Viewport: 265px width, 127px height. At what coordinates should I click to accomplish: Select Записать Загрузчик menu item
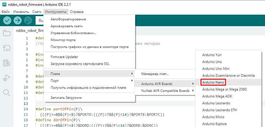click(89, 98)
